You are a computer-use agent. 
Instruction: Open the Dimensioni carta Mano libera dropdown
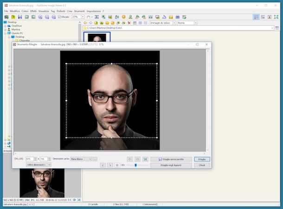point(81,159)
